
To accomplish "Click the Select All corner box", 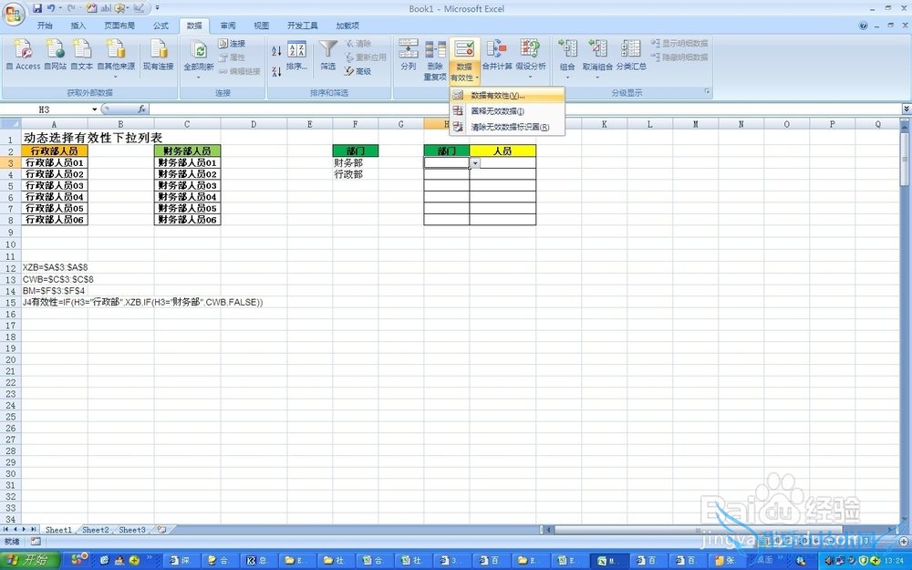I will [x=10, y=124].
